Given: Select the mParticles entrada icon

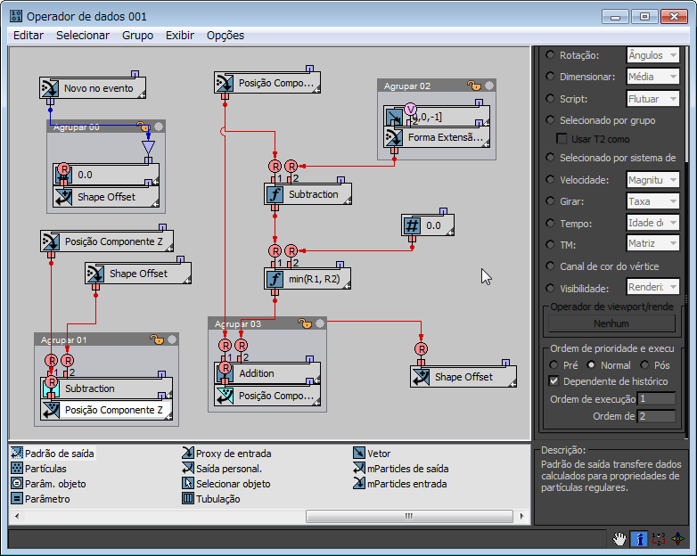Looking at the screenshot, I should click(358, 484).
